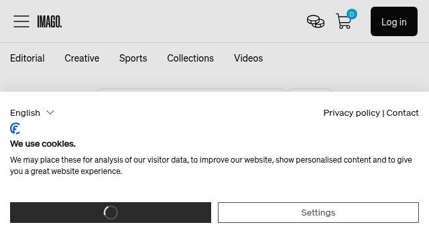Open the shopping cart

[346, 19]
